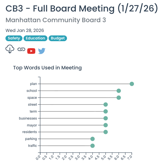Click the lollipop dot for 'school'
The image size is (163, 165).
(x=119, y=91)
